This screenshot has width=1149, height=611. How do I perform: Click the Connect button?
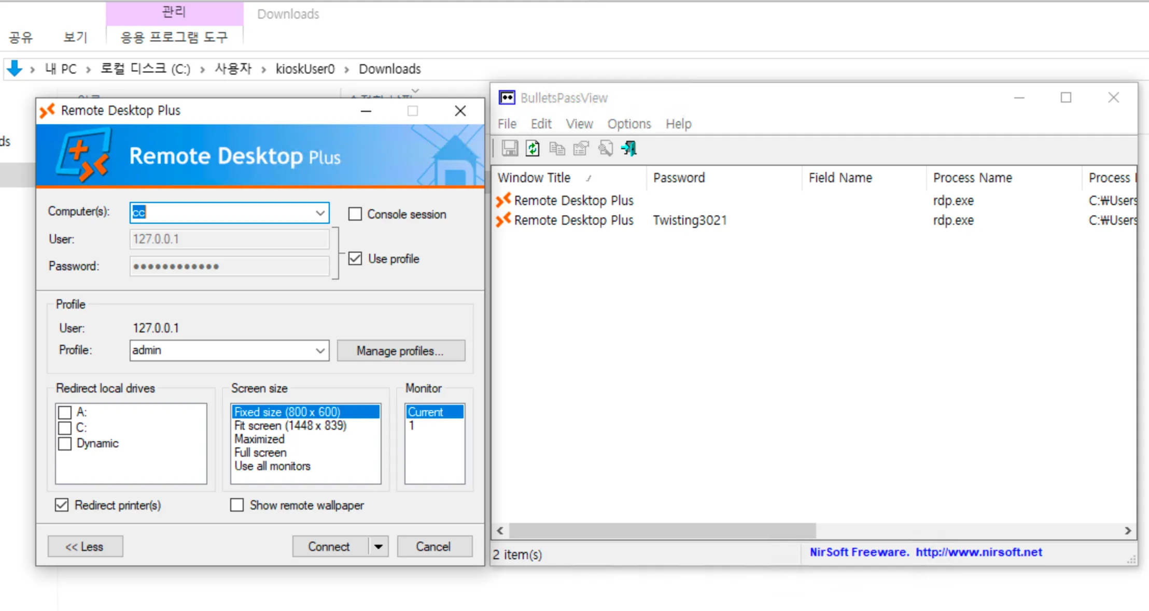[330, 546]
